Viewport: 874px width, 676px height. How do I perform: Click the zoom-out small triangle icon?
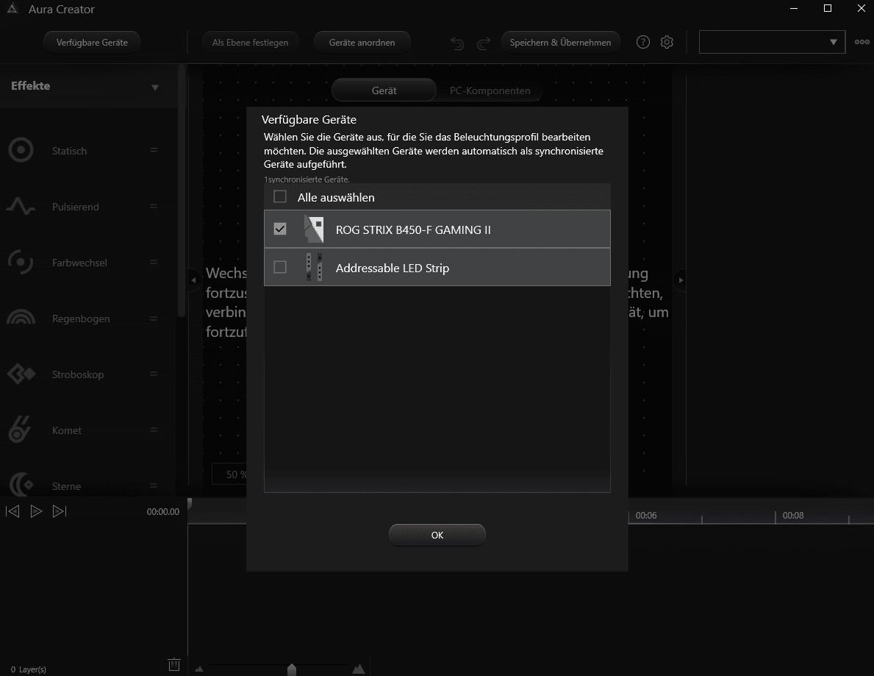coord(199,669)
